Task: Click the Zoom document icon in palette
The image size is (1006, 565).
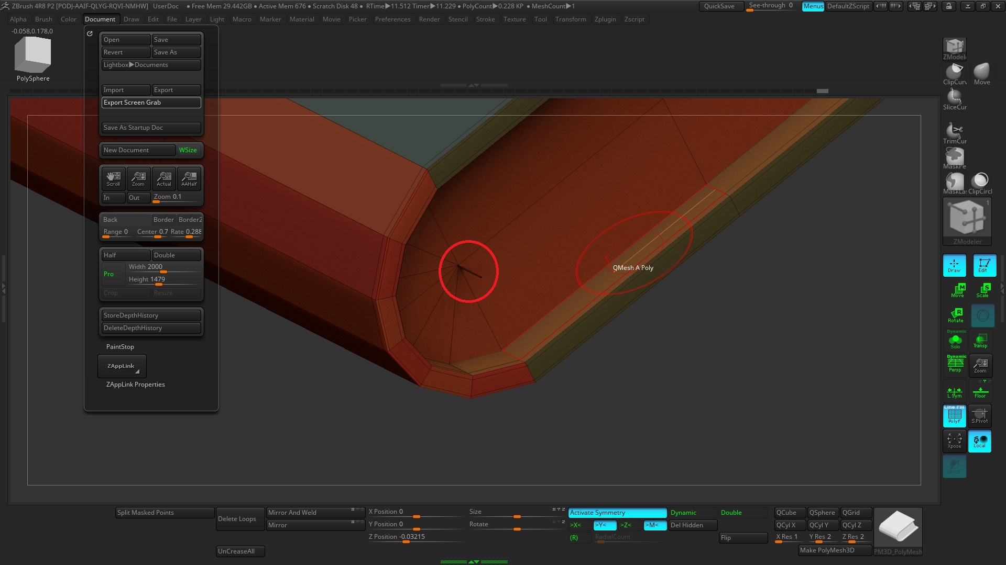Action: (x=138, y=179)
